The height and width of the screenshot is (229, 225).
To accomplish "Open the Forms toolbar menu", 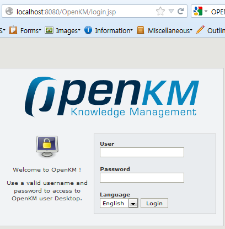I will pos(30,30).
